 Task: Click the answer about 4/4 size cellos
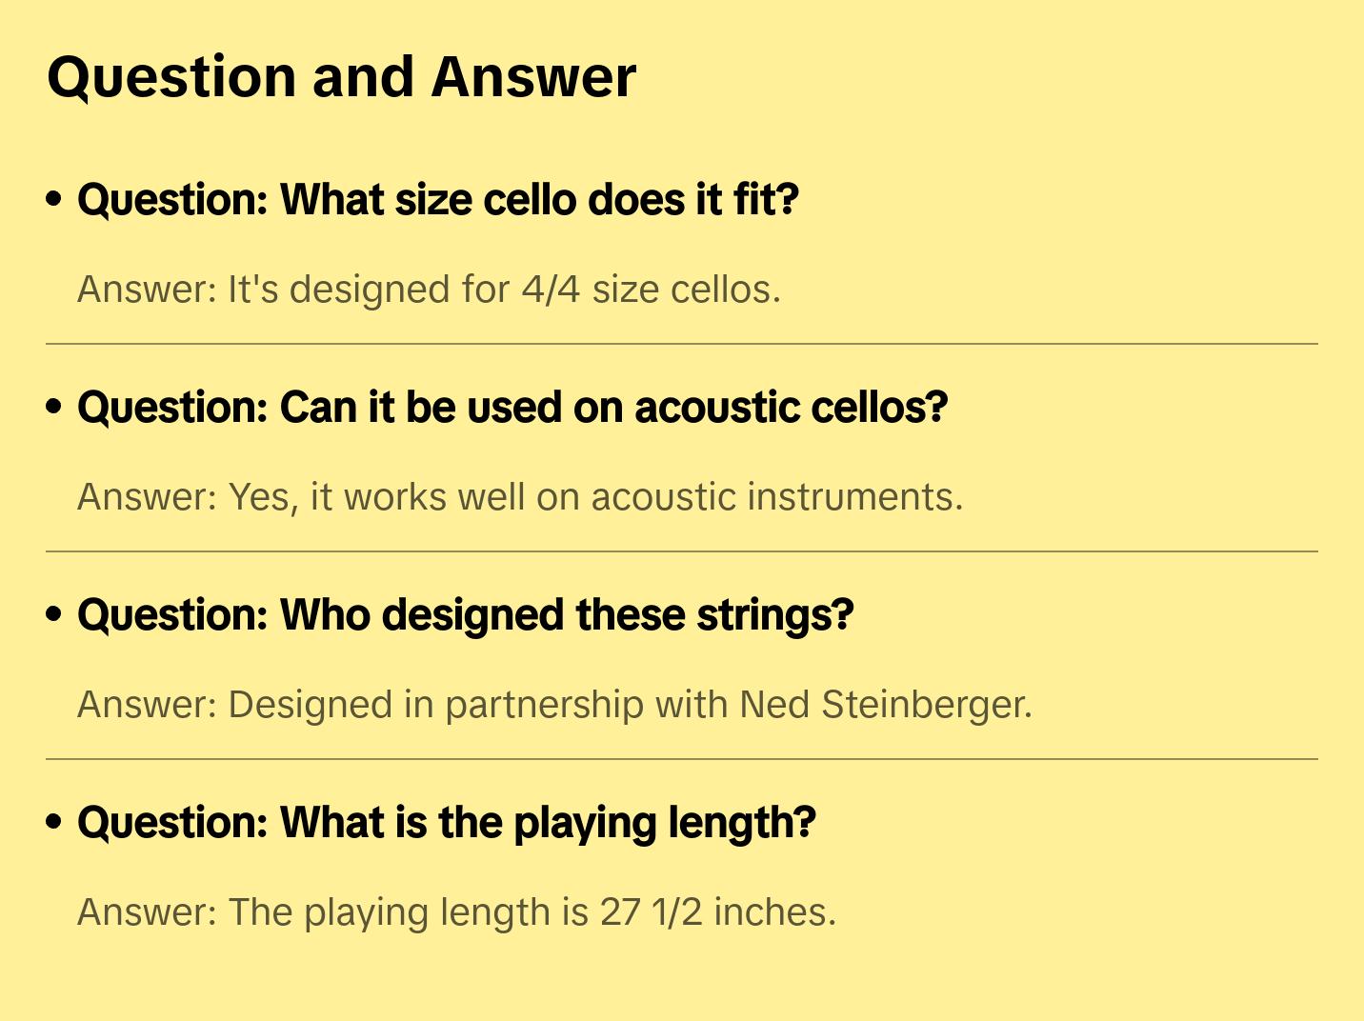pos(429,290)
